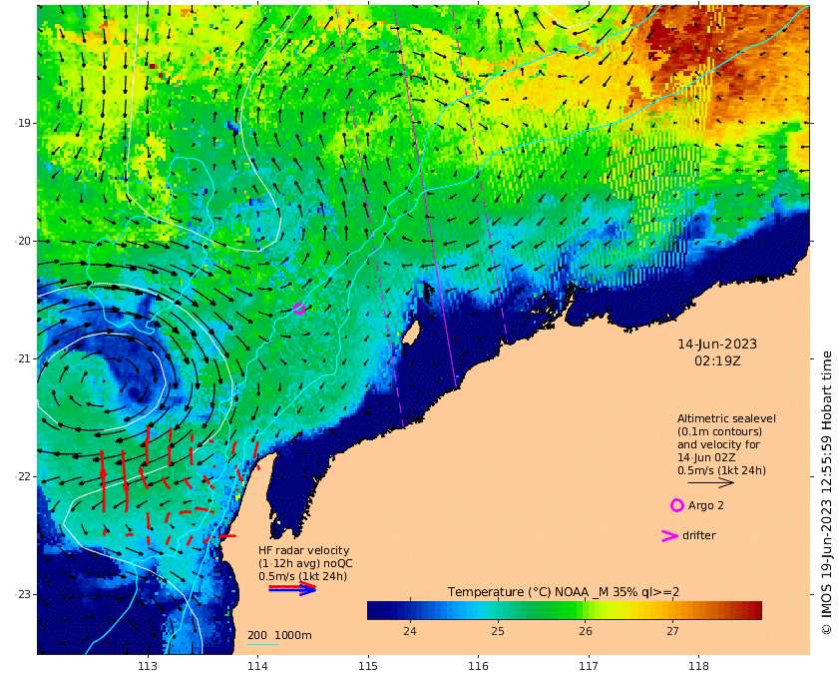The image size is (838, 679).
Task: Click latitude axis label -22
Action: click(22, 476)
